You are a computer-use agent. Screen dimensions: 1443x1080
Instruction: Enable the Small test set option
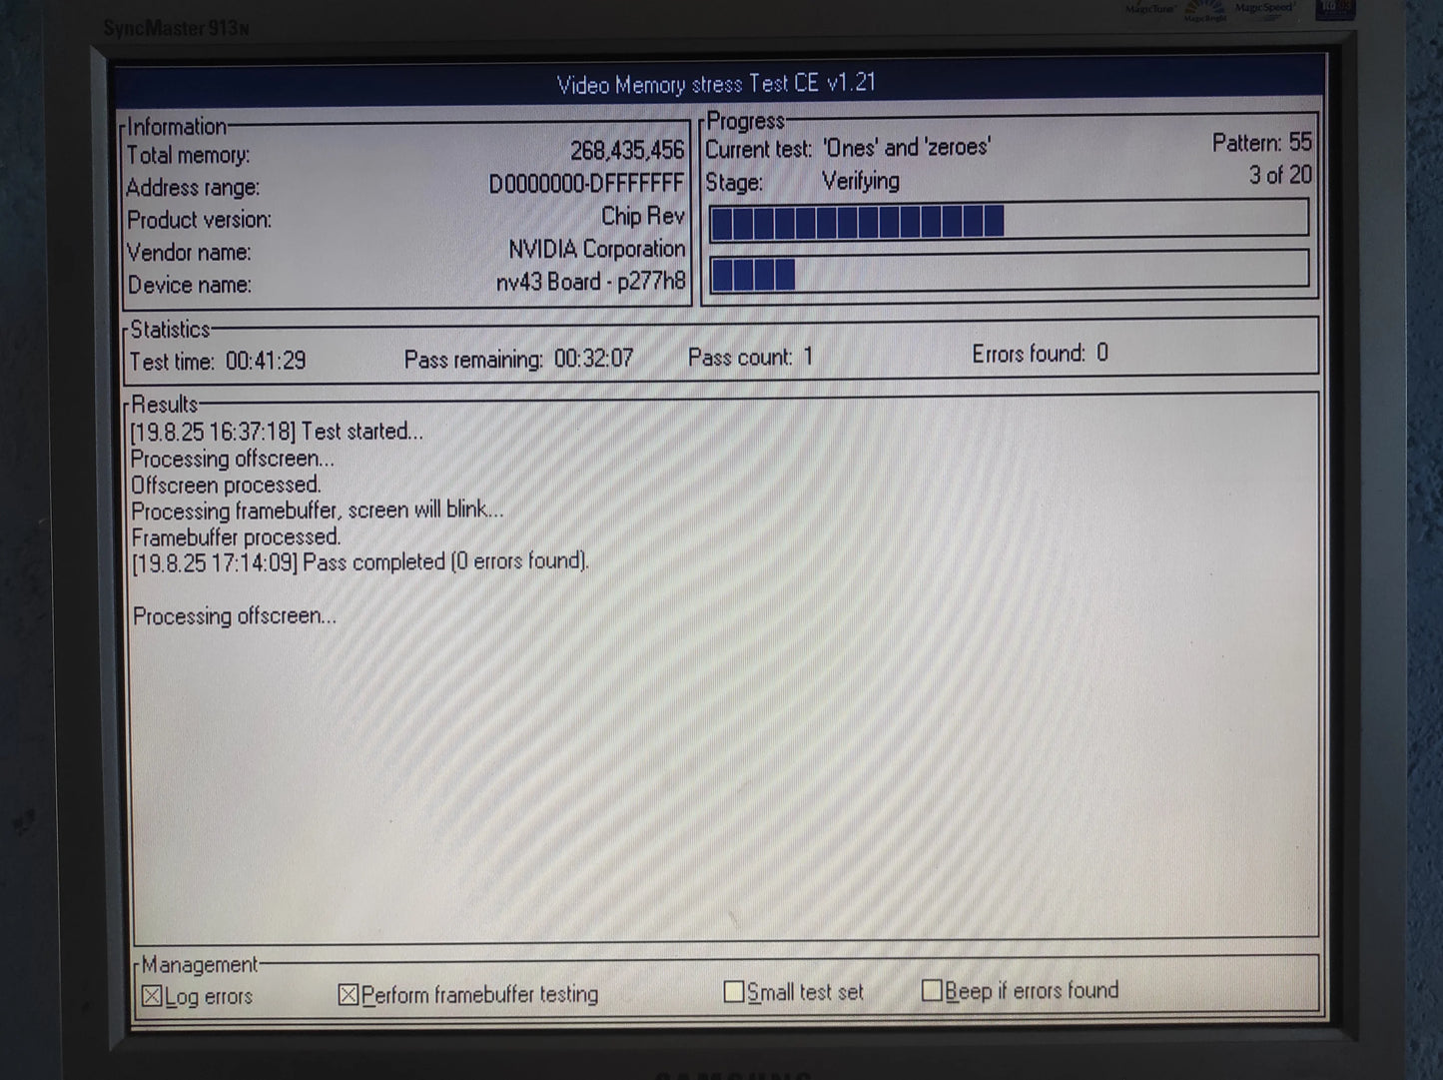coord(734,992)
